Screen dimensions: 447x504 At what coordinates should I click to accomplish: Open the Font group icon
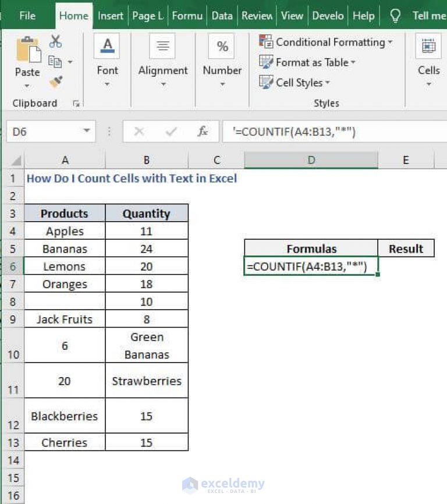[x=107, y=47]
